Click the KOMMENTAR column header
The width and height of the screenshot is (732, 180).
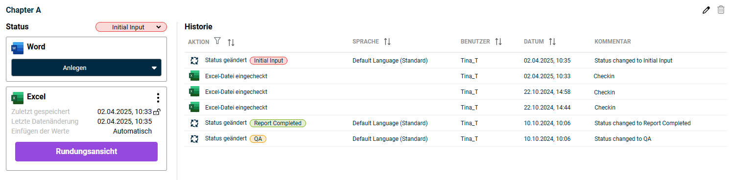click(x=613, y=42)
